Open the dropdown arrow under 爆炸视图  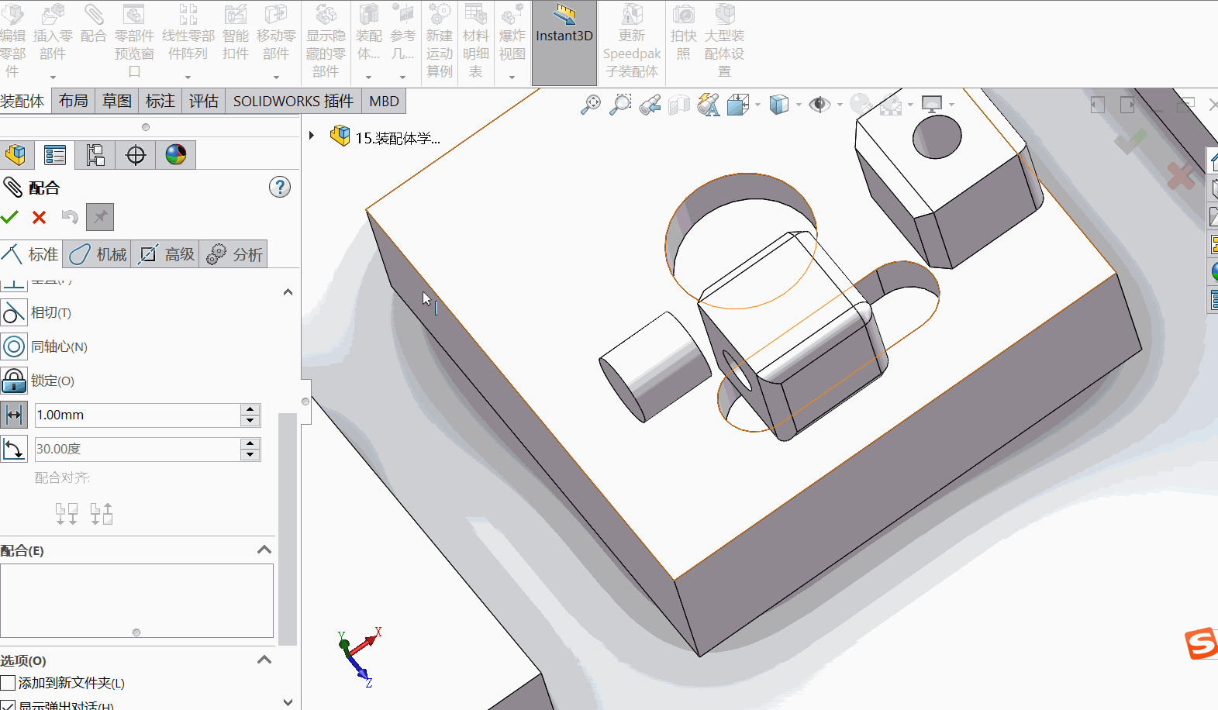(x=512, y=77)
